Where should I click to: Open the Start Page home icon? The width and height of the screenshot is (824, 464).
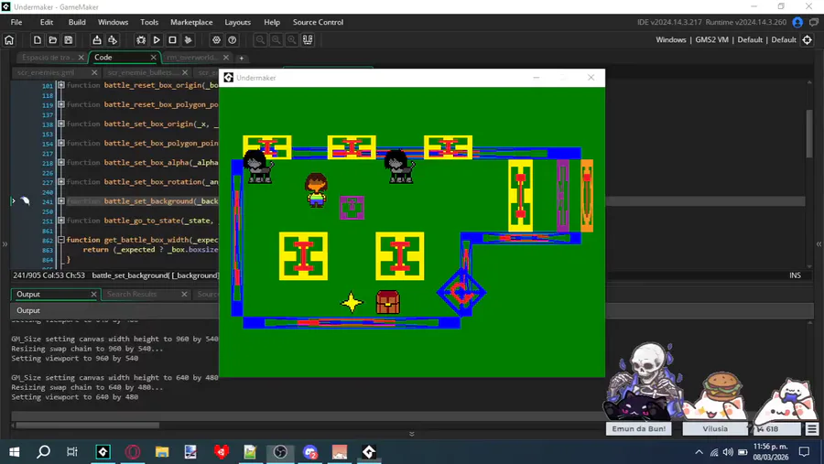[x=9, y=40]
